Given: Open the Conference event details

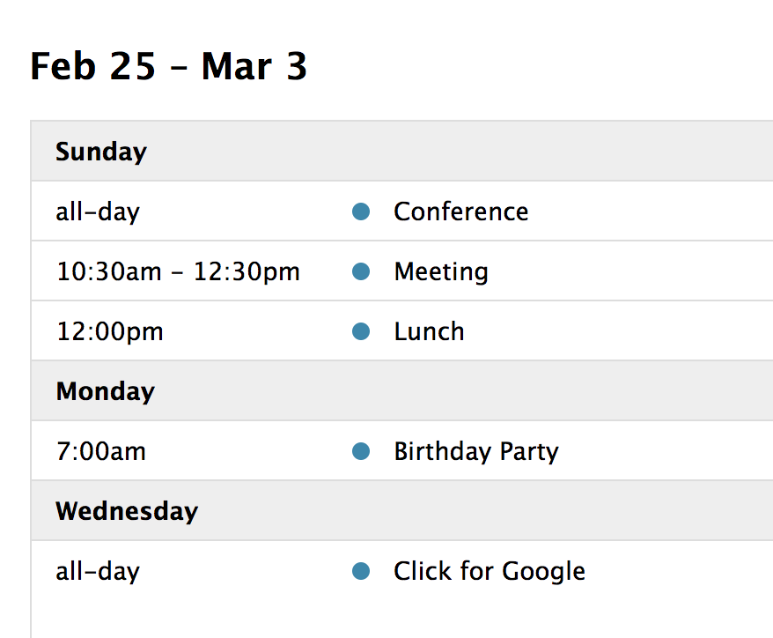Looking at the screenshot, I should 460,211.
